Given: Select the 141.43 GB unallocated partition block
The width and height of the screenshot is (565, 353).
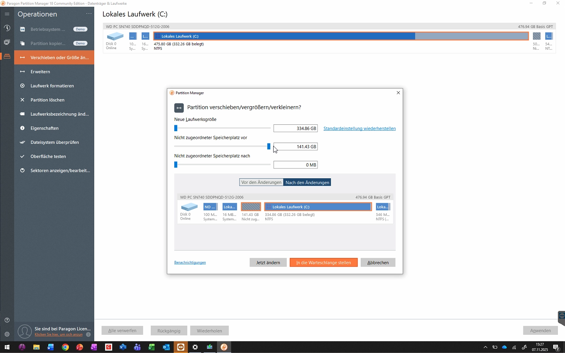Looking at the screenshot, I should click(x=251, y=207).
